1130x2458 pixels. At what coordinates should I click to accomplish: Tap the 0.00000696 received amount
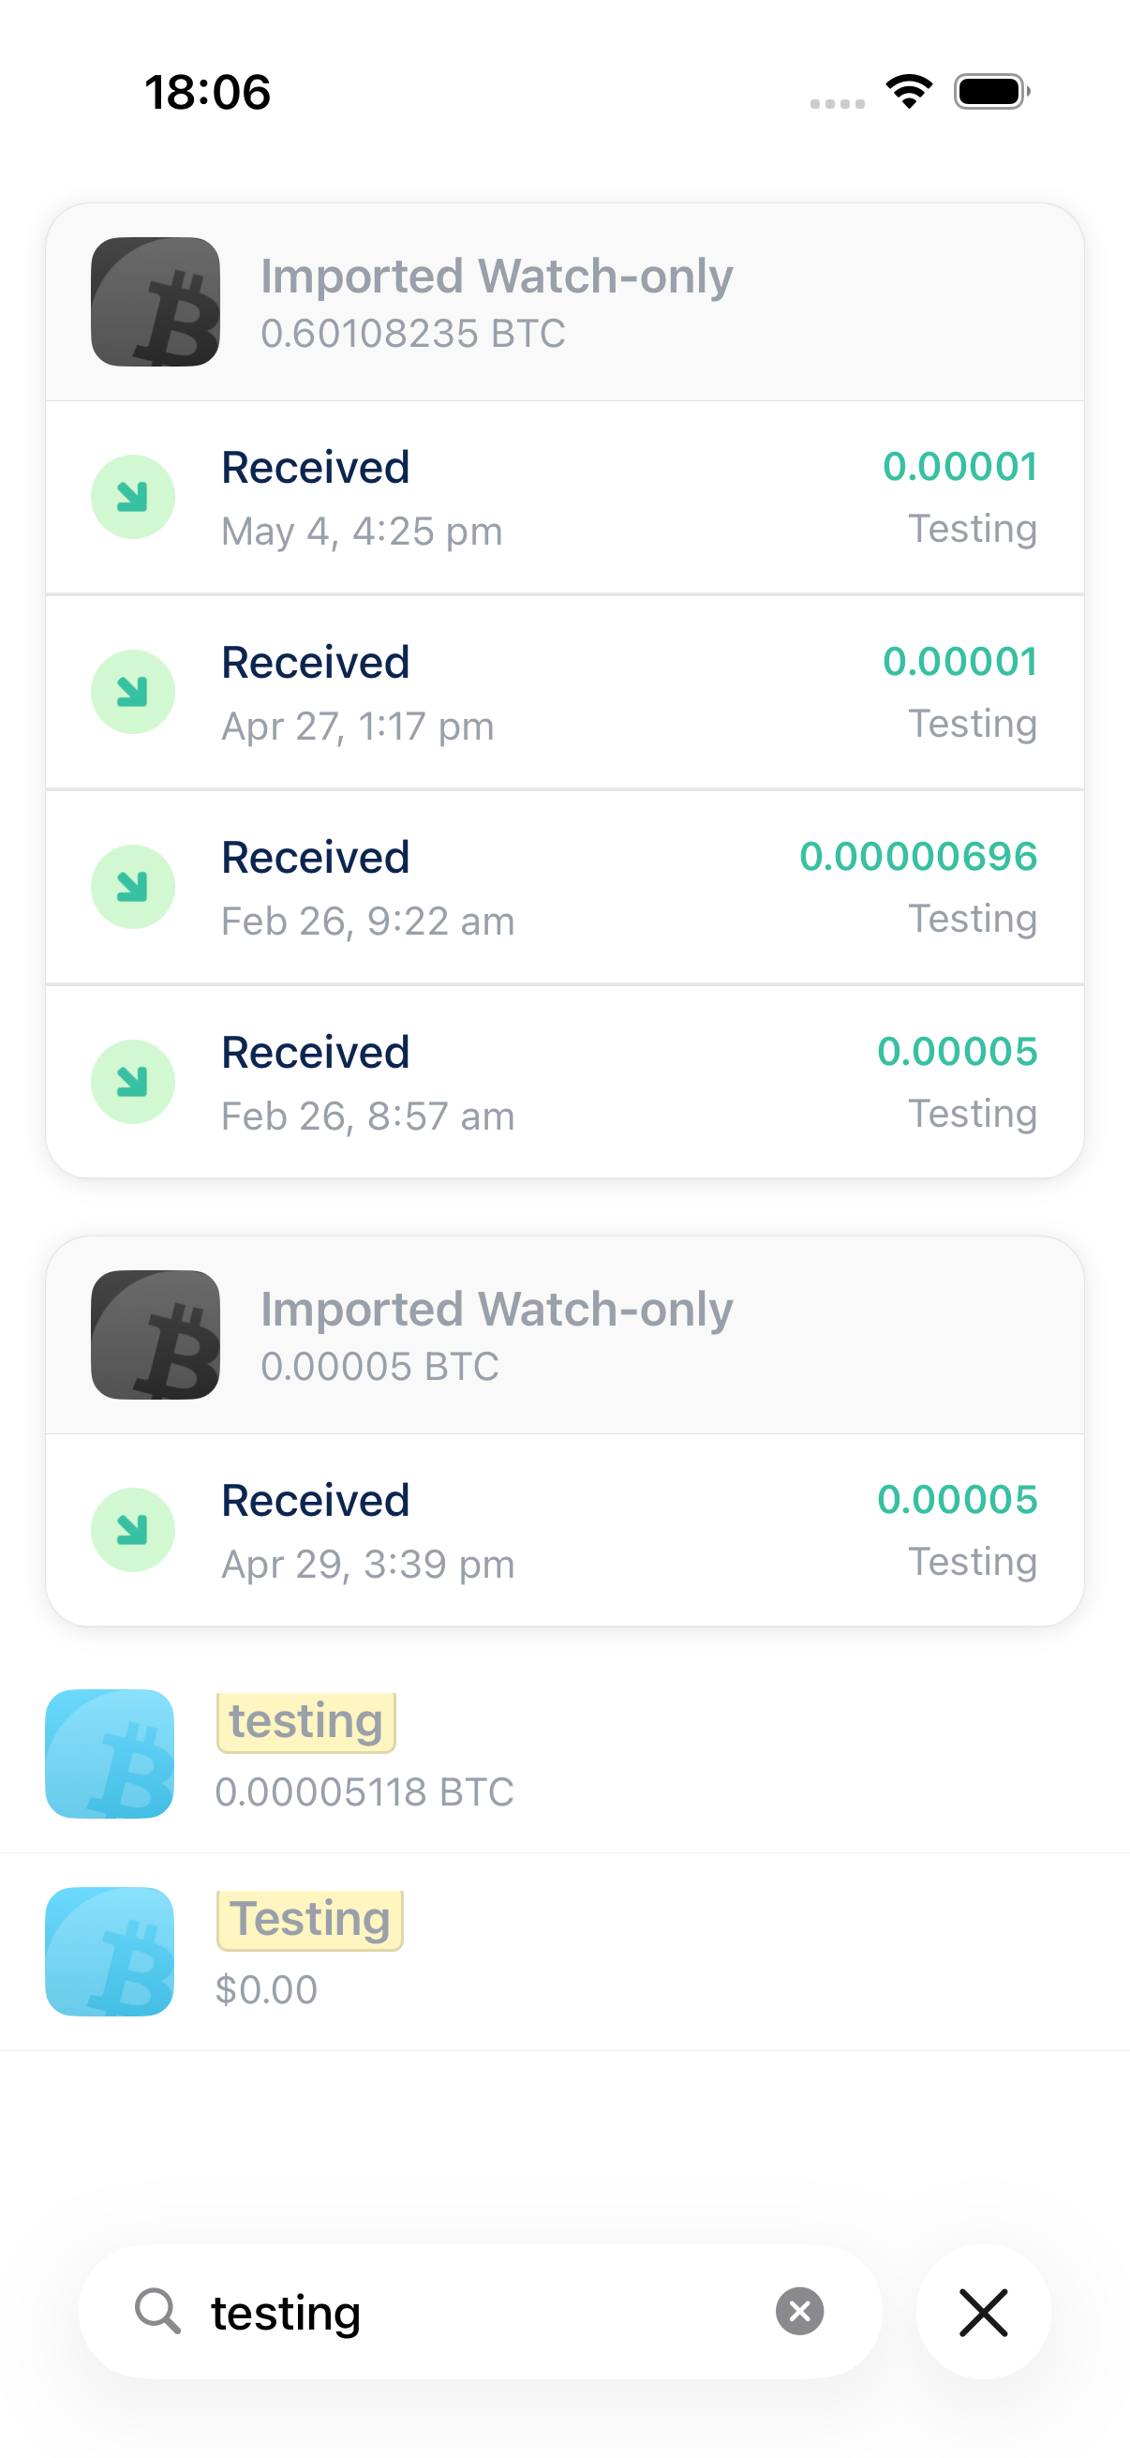point(918,856)
